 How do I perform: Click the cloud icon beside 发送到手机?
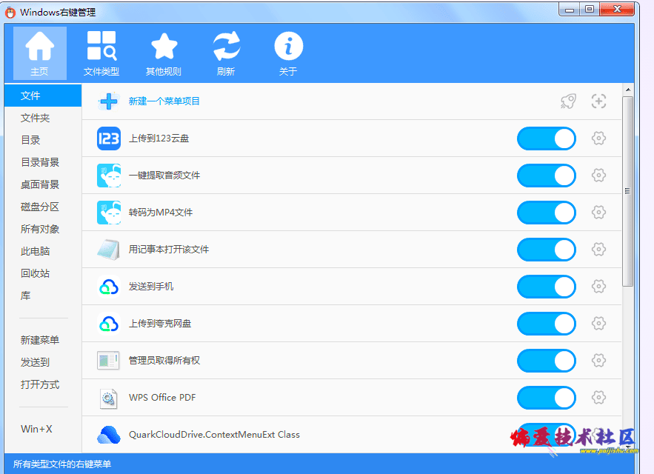[x=109, y=287]
